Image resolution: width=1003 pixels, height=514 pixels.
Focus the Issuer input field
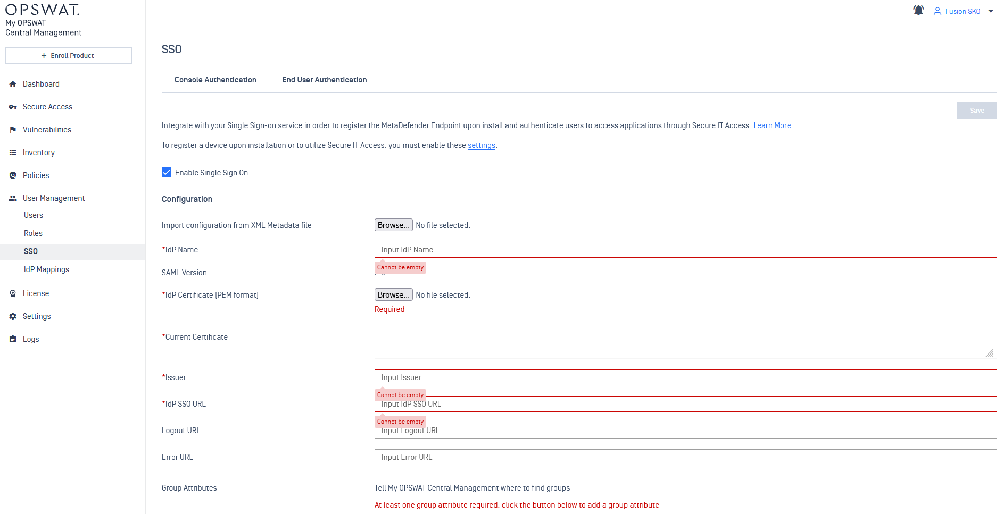[x=686, y=377]
